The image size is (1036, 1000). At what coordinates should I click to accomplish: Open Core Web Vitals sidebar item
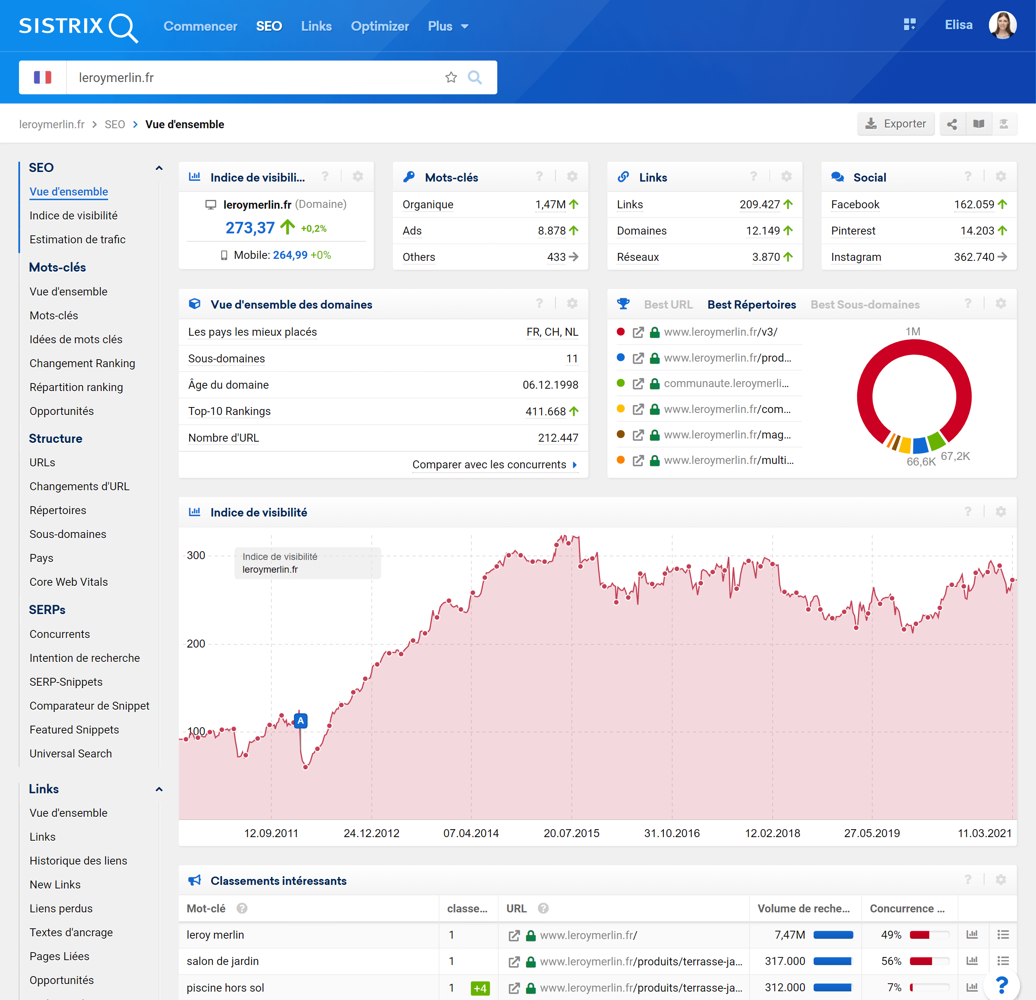(69, 581)
